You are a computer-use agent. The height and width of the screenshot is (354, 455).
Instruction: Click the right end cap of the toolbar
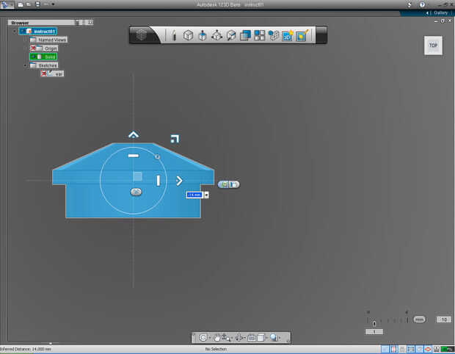click(321, 35)
